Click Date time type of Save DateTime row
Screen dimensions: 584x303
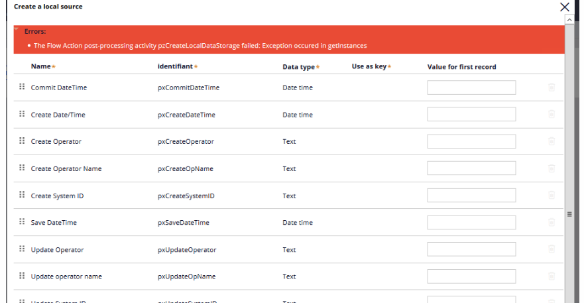click(x=298, y=223)
